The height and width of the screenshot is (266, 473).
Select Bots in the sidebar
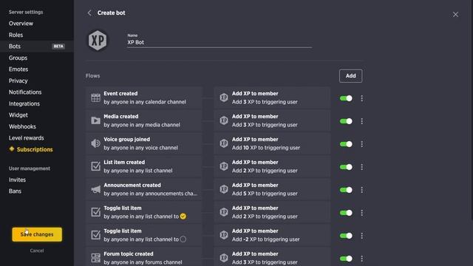point(37,46)
